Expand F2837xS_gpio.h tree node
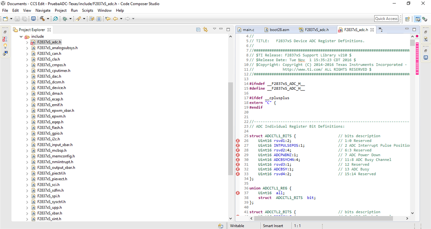The height and width of the screenshot is (229, 431). (27, 133)
